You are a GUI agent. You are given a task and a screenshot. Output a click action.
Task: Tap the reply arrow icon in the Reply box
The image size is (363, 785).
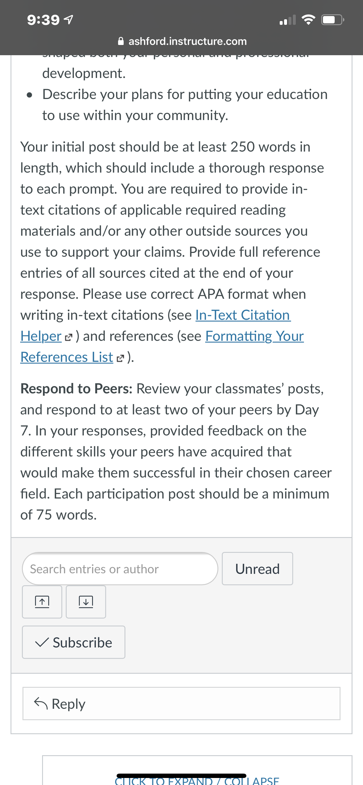coord(41,703)
